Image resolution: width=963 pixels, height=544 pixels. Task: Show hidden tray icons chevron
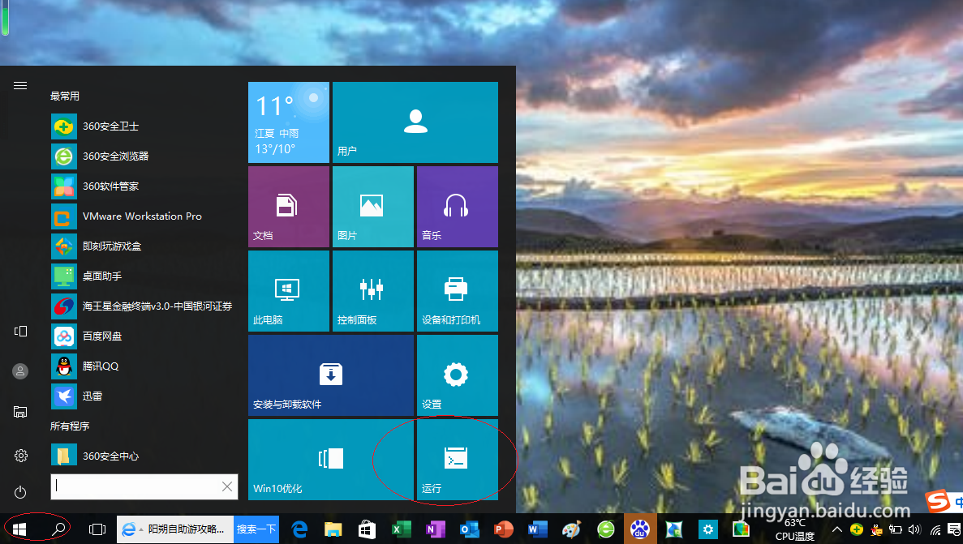837,529
